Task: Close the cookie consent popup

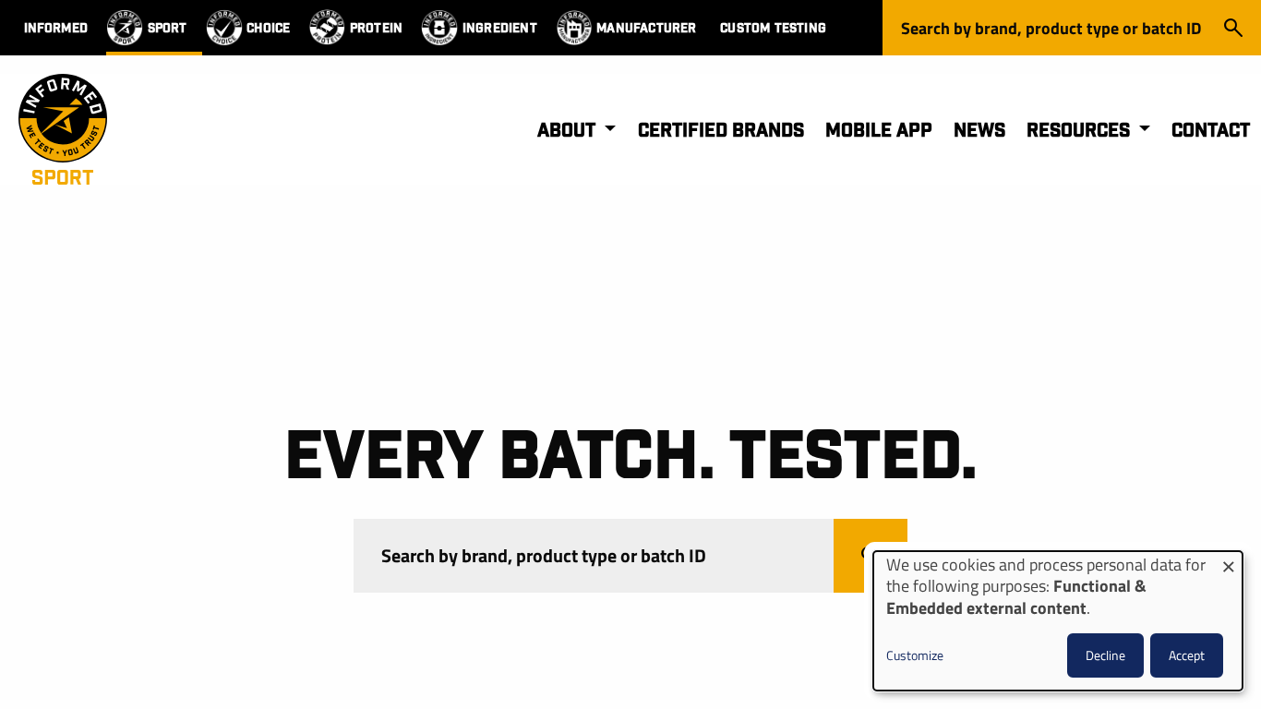Action: tap(1228, 567)
